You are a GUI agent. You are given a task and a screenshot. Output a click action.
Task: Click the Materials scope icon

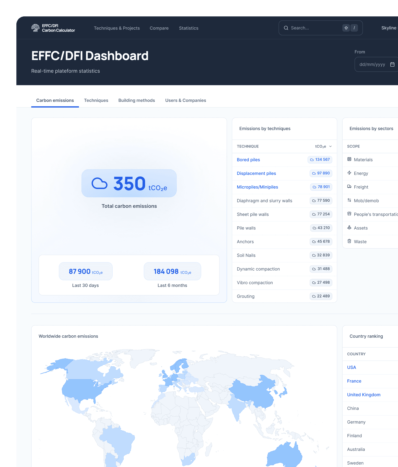pos(349,159)
